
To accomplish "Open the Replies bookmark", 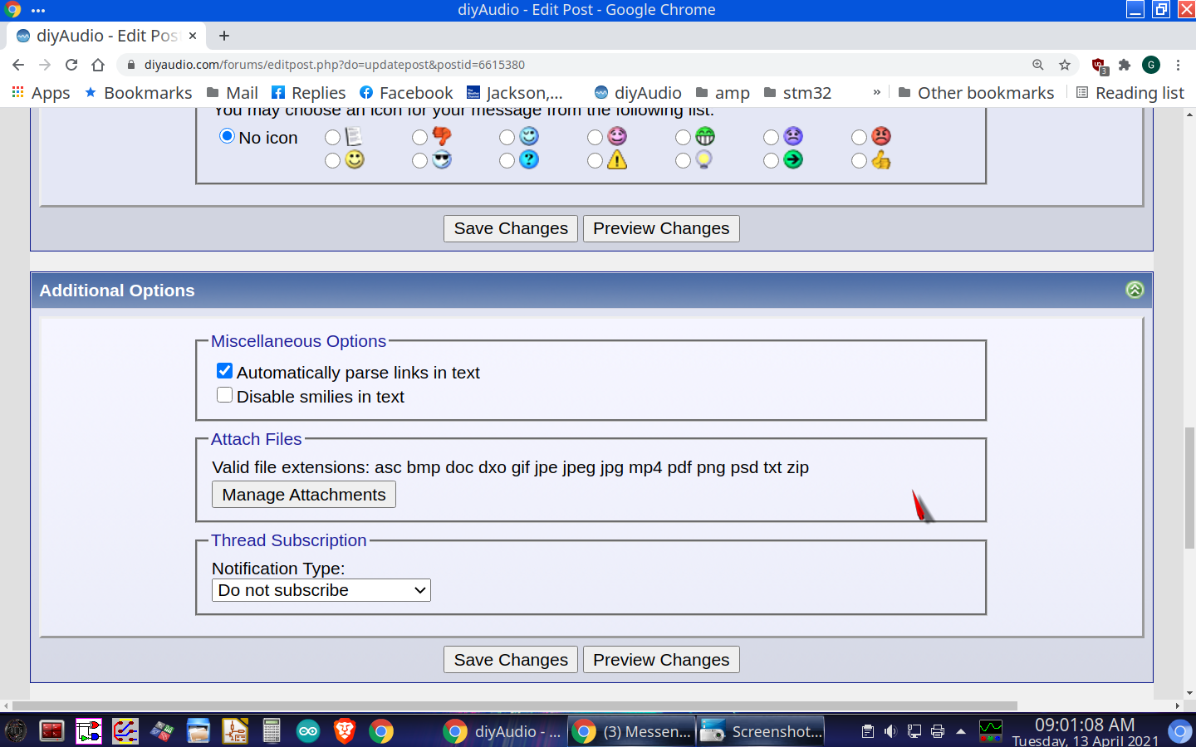I will [309, 92].
